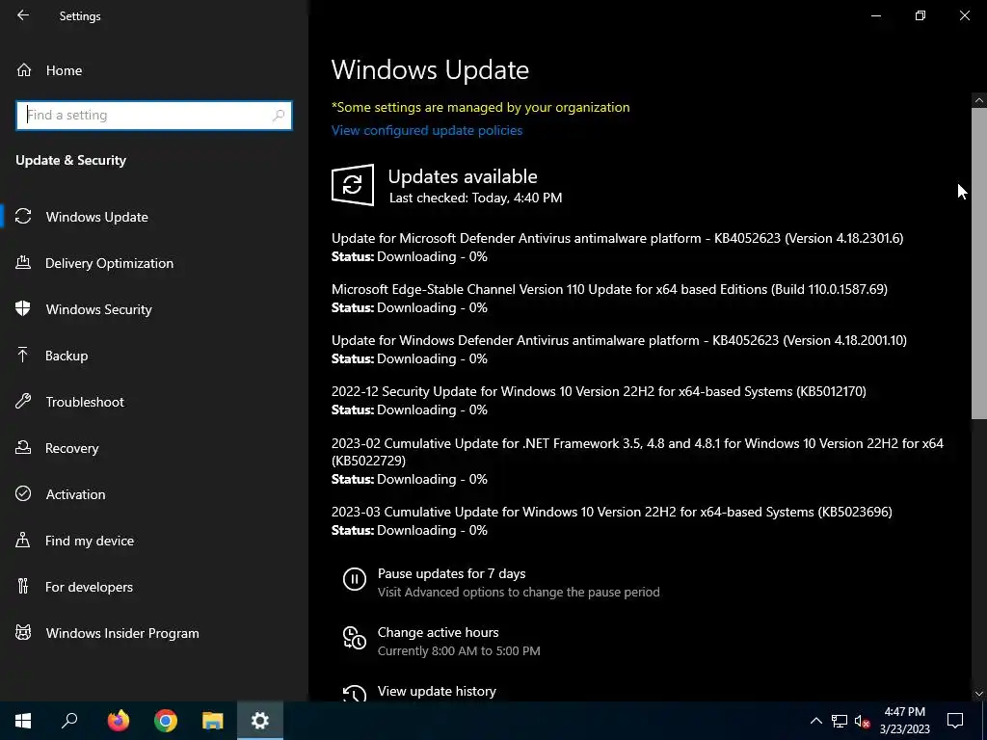Image resolution: width=987 pixels, height=740 pixels.
Task: Click the back arrow in Settings
Action: coord(23,15)
